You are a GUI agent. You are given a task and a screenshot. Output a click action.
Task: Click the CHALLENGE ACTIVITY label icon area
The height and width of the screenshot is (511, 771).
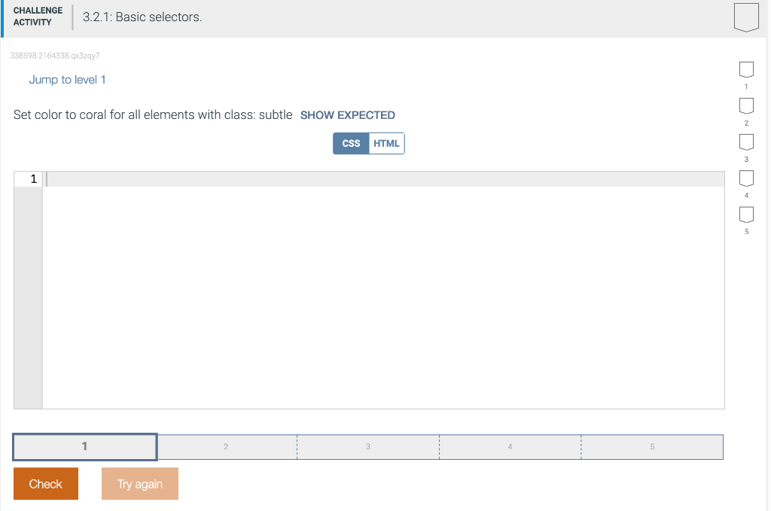coord(36,17)
